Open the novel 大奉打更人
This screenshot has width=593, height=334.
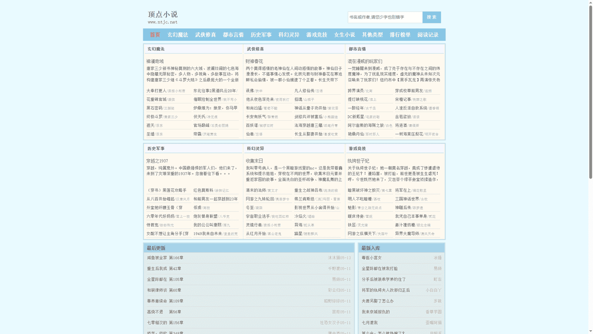pos(156,91)
